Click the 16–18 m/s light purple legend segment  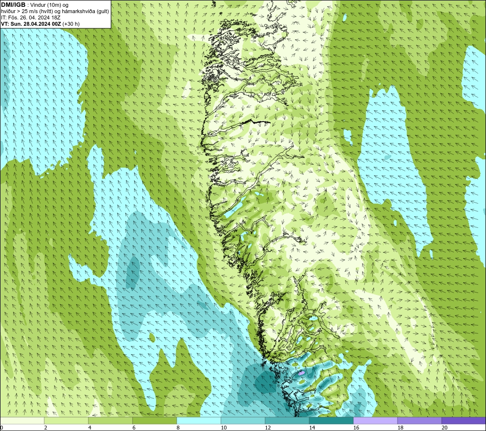375,420
